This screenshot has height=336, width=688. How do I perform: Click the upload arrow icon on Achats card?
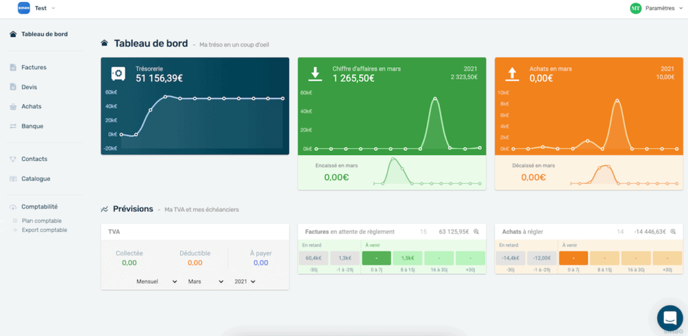coord(512,74)
